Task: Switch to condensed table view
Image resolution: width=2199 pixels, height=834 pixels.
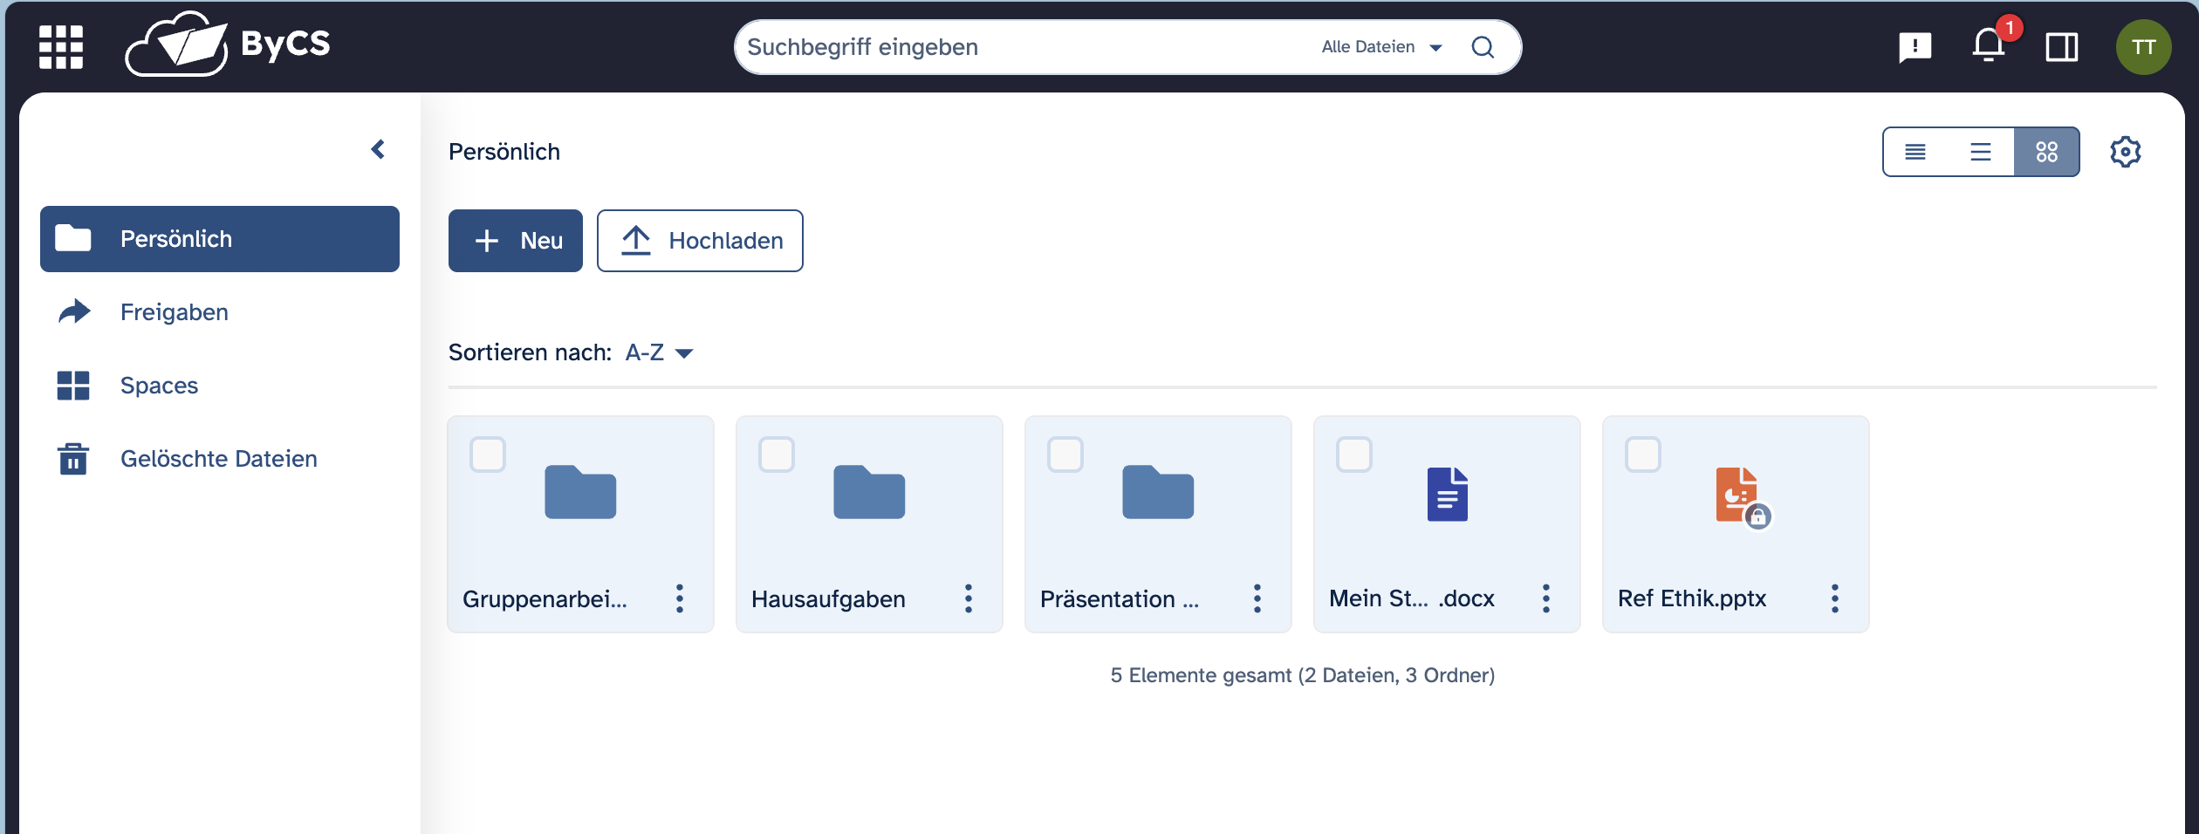Action: (1915, 153)
